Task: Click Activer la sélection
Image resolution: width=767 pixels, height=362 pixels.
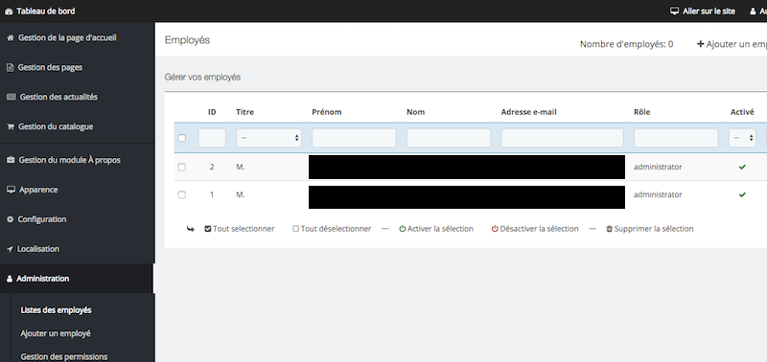Action: coord(440,229)
